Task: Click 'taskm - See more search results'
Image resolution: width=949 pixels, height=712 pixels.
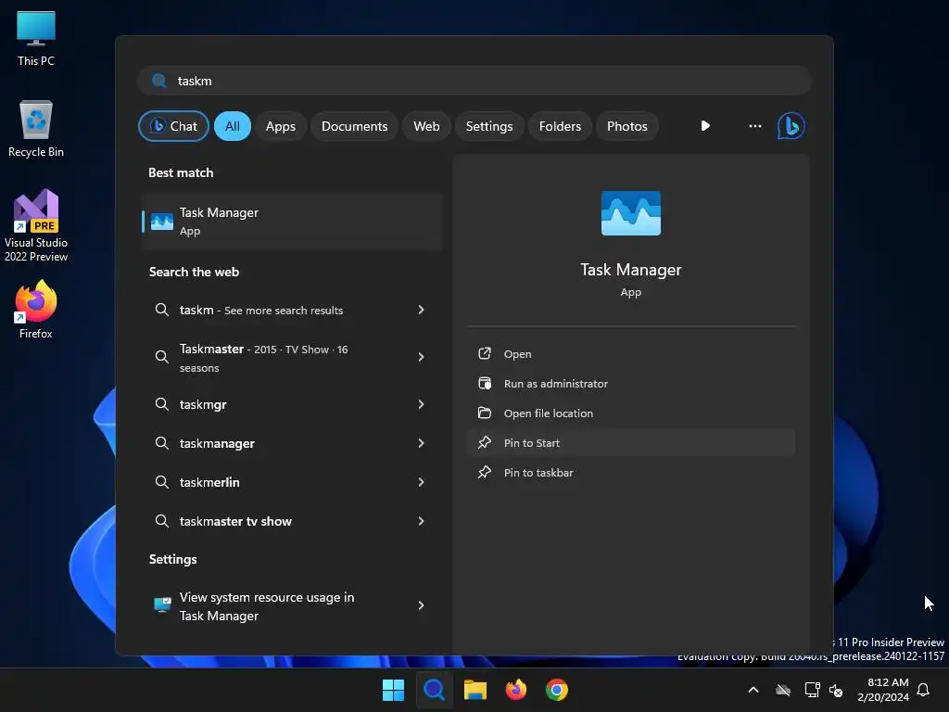Action: pos(292,310)
